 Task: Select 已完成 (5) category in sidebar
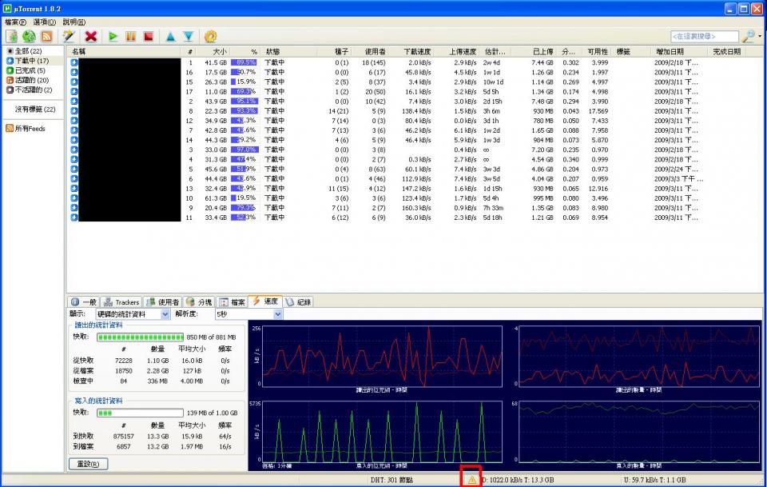click(x=31, y=70)
